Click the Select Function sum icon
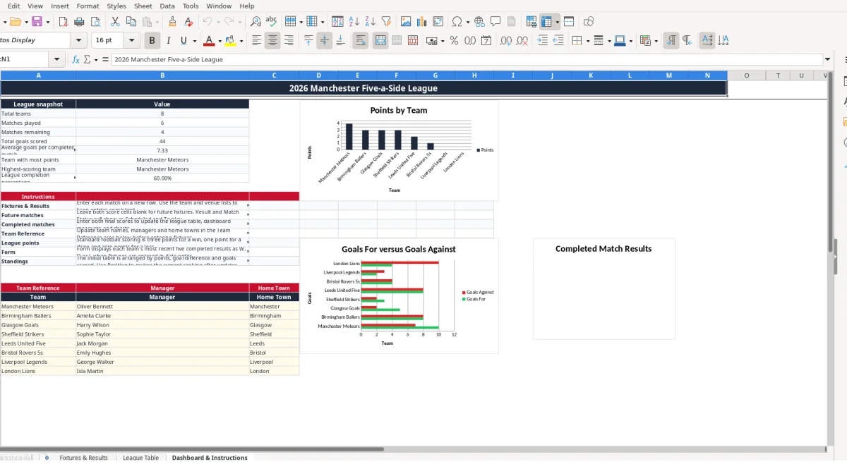The image size is (847, 476). [88, 59]
